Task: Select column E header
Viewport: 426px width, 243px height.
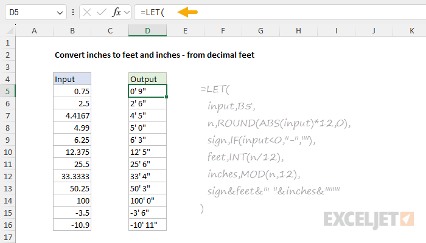Action: pos(185,30)
